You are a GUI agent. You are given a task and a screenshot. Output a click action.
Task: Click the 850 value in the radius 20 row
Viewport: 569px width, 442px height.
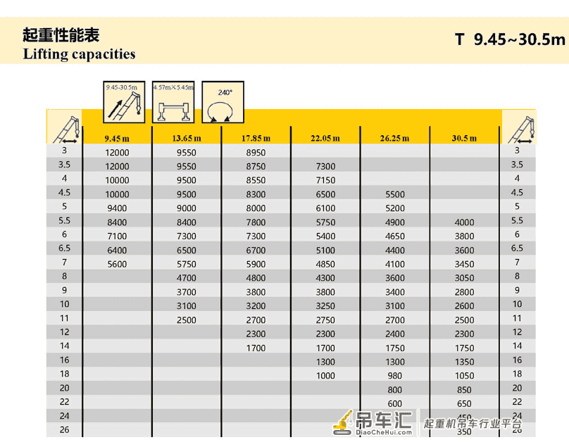pyautogui.click(x=465, y=390)
